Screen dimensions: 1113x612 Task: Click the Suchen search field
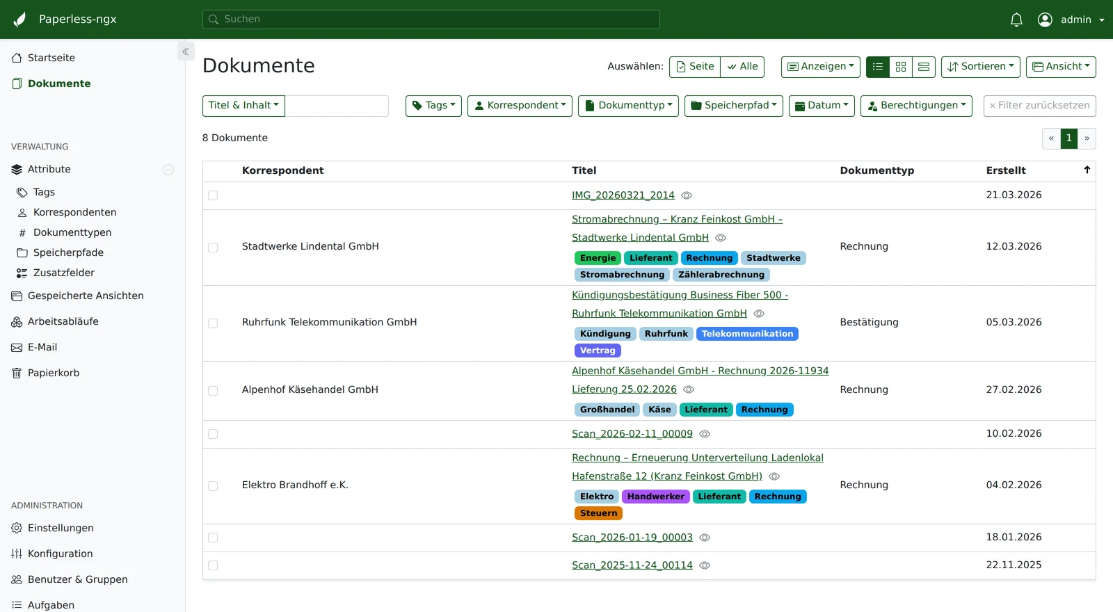pyautogui.click(x=431, y=19)
